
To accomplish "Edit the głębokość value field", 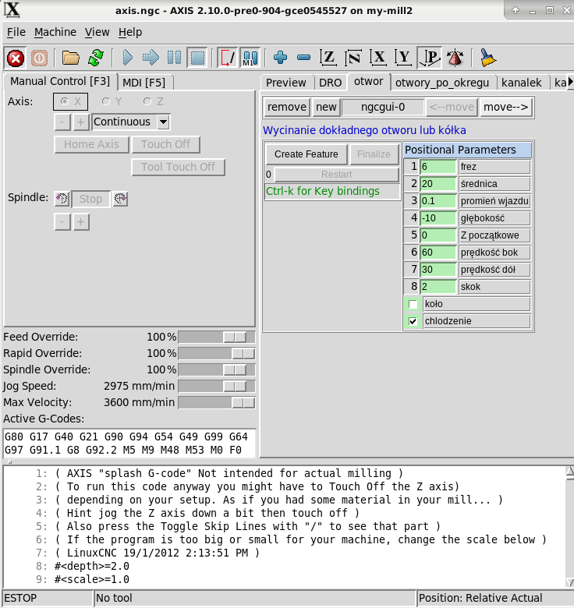I will (x=438, y=218).
